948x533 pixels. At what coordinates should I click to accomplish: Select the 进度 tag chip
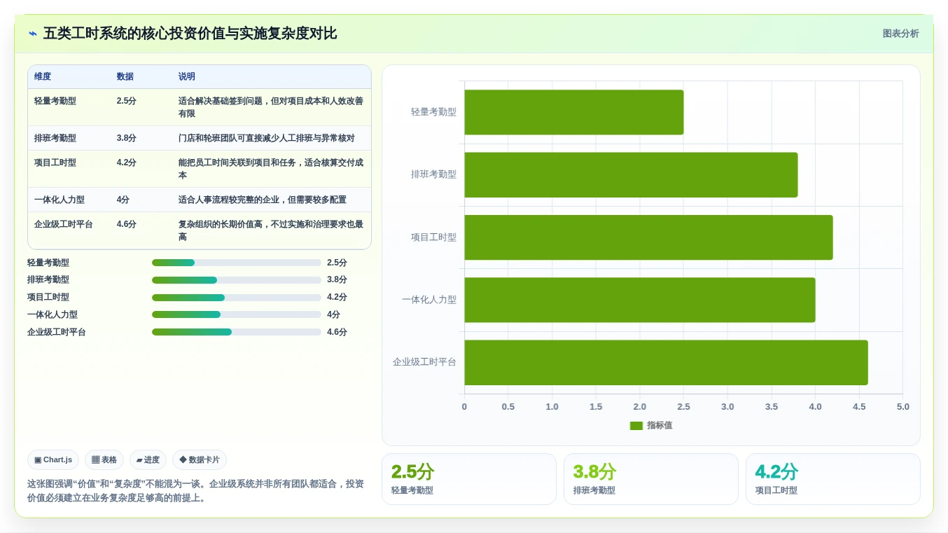(x=148, y=460)
